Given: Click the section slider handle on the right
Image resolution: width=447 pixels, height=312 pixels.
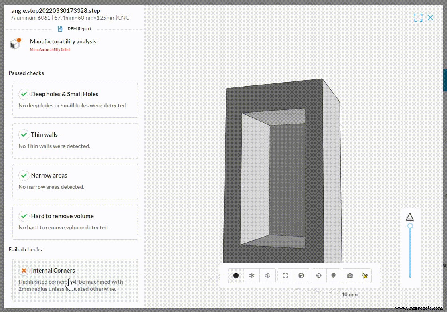Looking at the screenshot, I should (410, 226).
